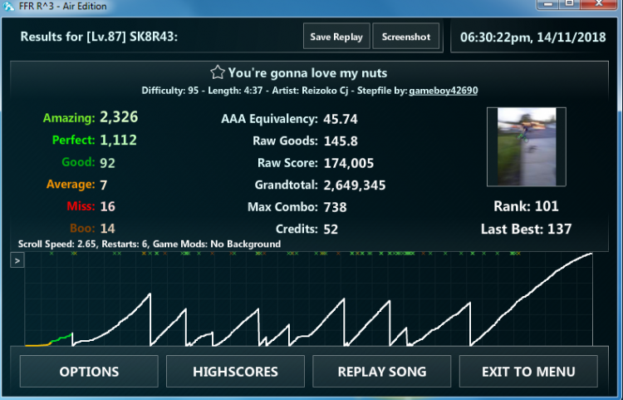This screenshot has height=400, width=623.
Task: Open the OPTIONS menu
Action: click(89, 372)
